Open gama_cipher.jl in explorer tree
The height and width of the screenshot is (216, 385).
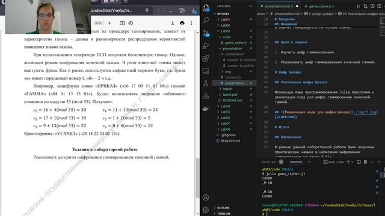[235, 43]
